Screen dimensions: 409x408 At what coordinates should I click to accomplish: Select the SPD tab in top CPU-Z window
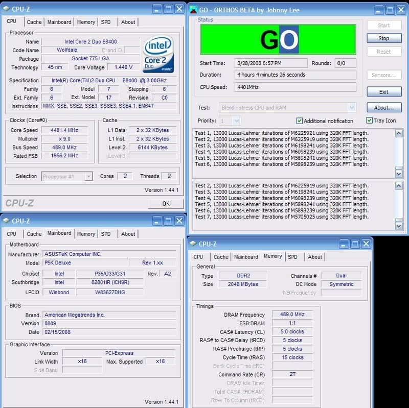tap(106, 22)
